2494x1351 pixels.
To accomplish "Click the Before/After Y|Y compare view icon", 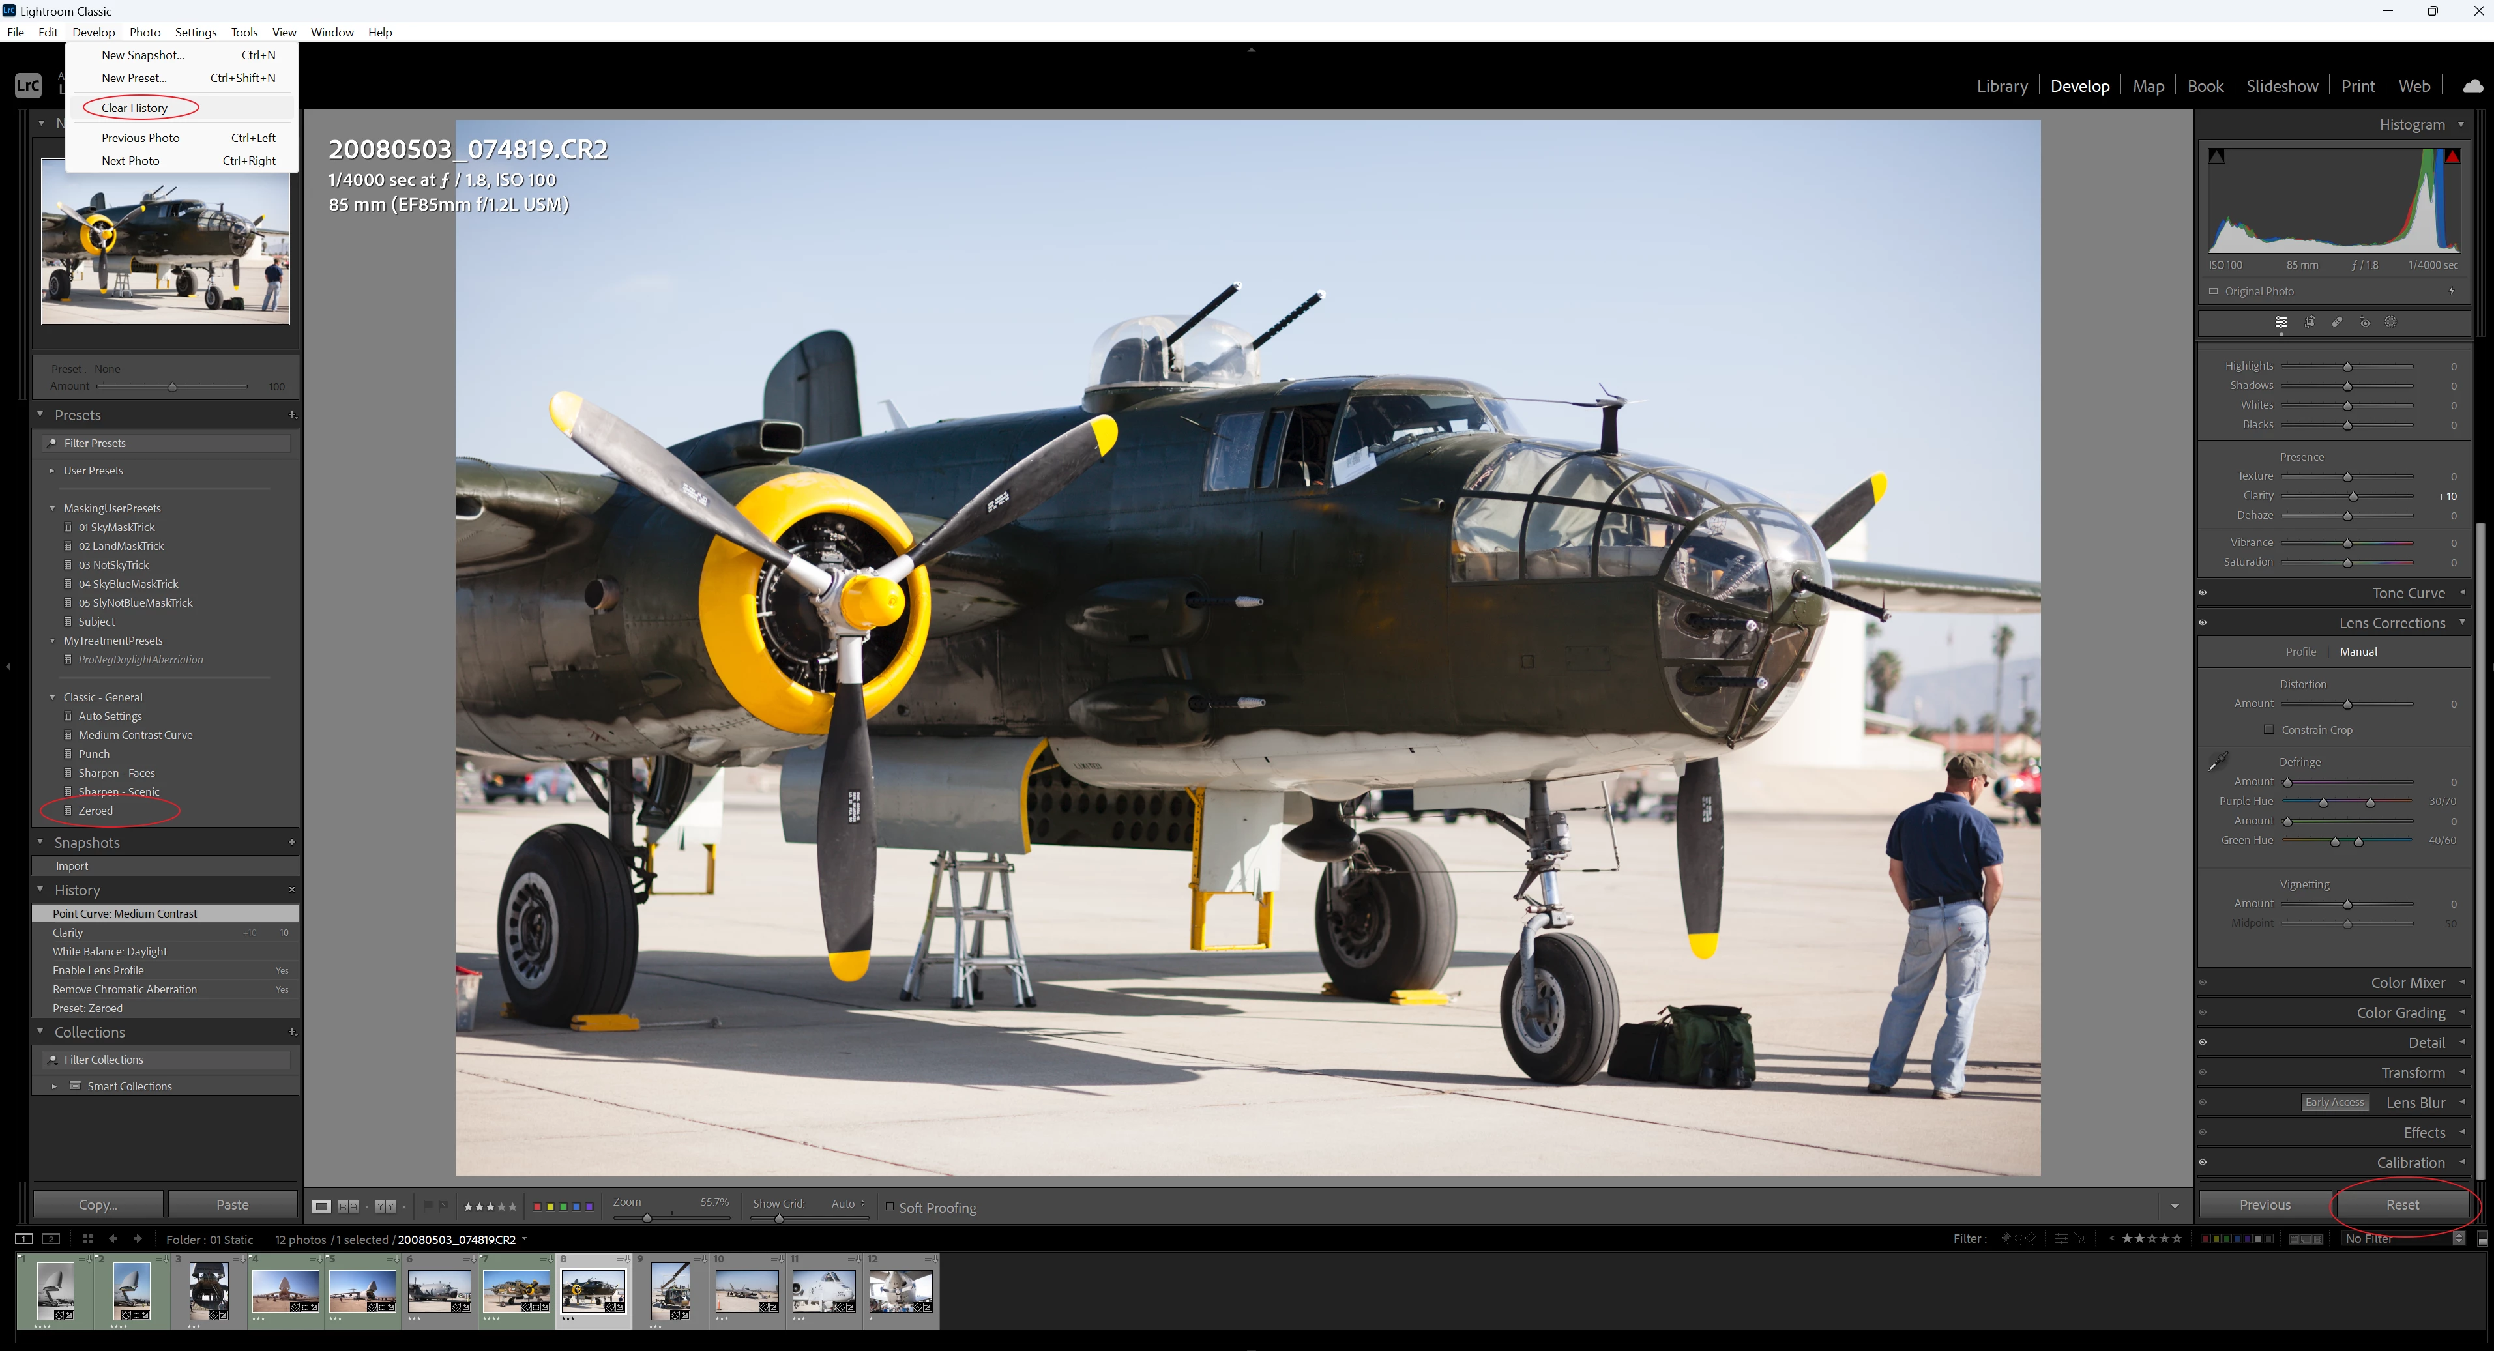I will (x=385, y=1206).
